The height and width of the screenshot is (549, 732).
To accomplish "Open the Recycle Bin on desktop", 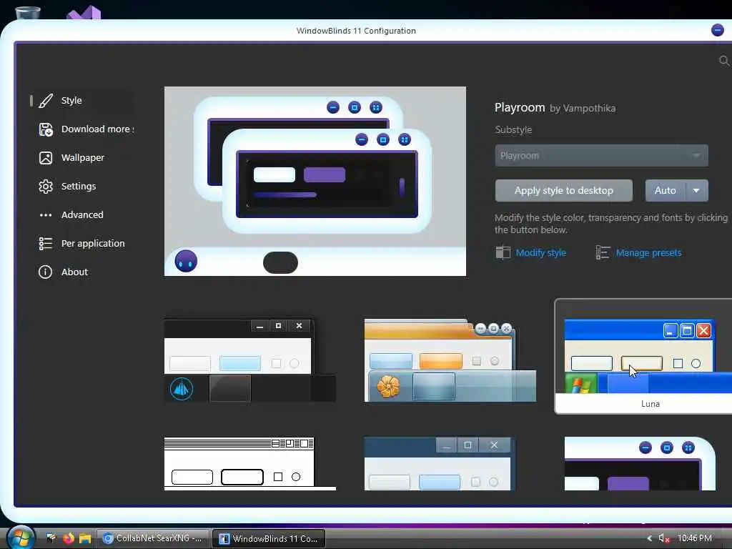I will tap(28, 13).
